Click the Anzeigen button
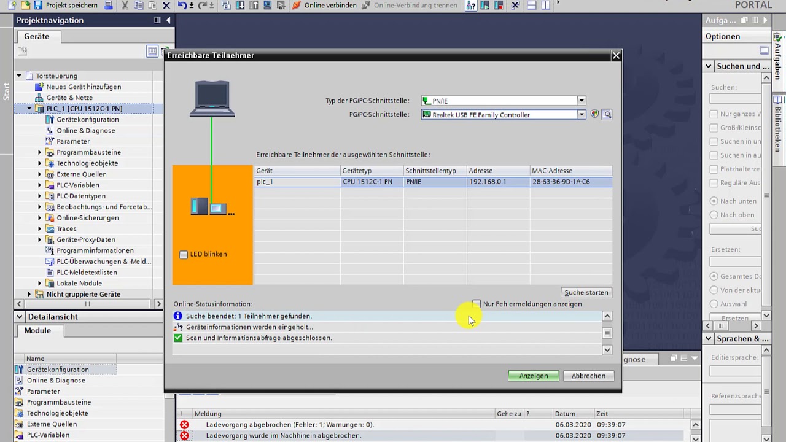This screenshot has height=442, width=786. (x=534, y=376)
